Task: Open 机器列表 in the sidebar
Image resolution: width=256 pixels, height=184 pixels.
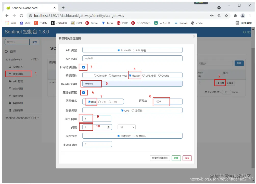Action: [x=16, y=110]
